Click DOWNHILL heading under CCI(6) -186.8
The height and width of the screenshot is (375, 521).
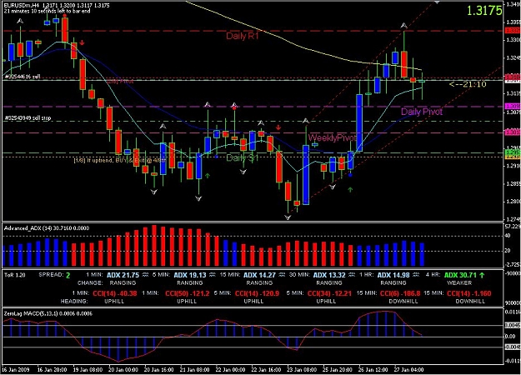tap(403, 302)
